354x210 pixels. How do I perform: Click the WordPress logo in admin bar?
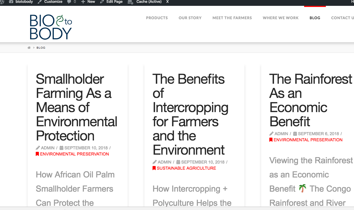coord(2,2)
